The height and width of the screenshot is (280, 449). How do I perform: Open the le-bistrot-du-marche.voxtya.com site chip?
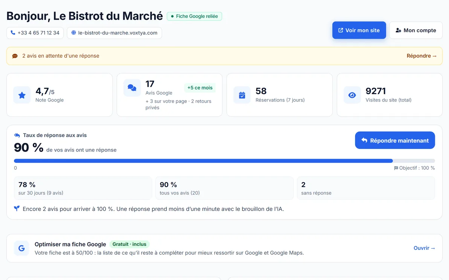(114, 33)
